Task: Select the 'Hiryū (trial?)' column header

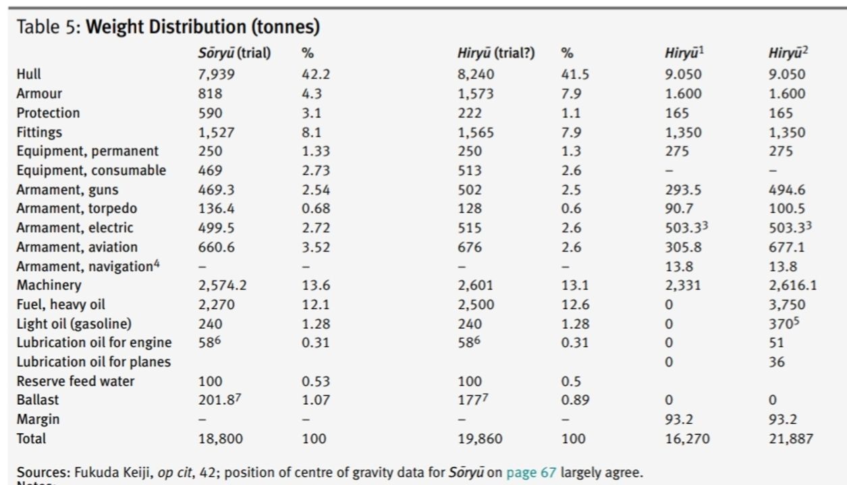Action: (496, 53)
